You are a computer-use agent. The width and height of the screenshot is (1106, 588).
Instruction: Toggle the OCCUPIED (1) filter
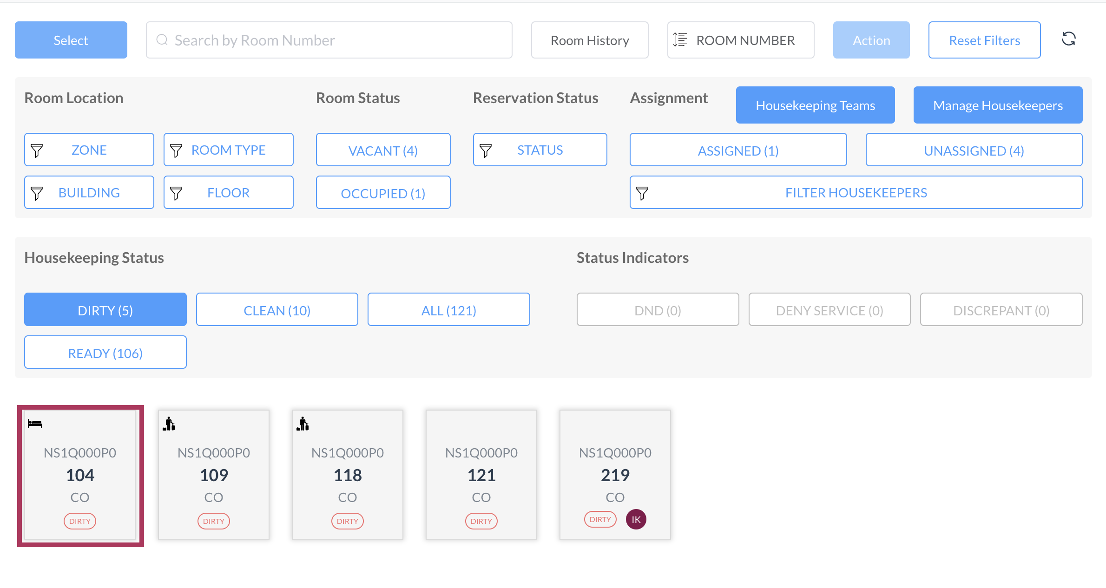383,193
